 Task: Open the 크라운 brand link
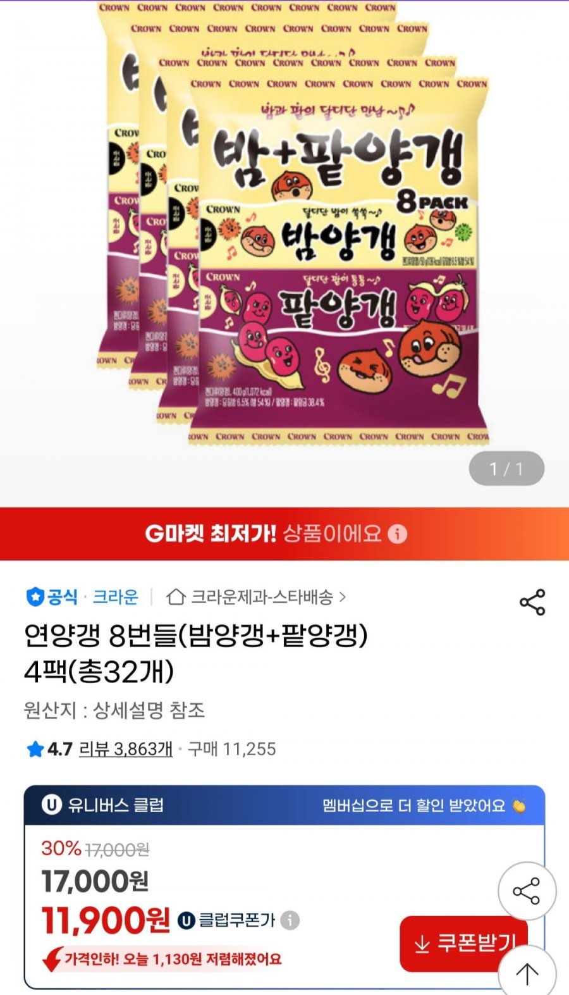[x=115, y=596]
